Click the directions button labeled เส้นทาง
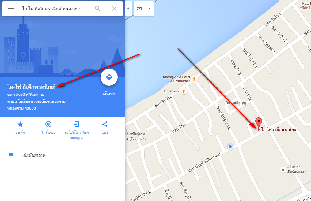Viewport: 311px width, 201px height. pyautogui.click(x=109, y=77)
